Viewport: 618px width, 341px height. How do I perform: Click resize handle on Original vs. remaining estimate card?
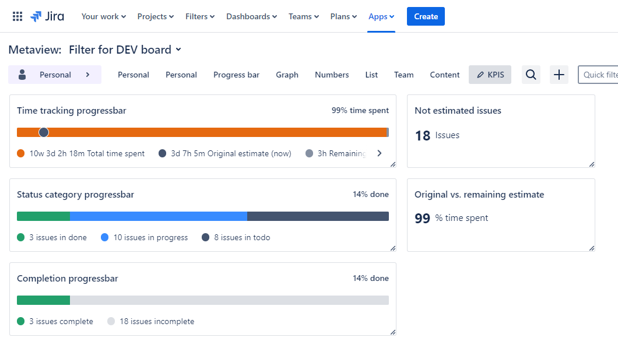tap(592, 248)
